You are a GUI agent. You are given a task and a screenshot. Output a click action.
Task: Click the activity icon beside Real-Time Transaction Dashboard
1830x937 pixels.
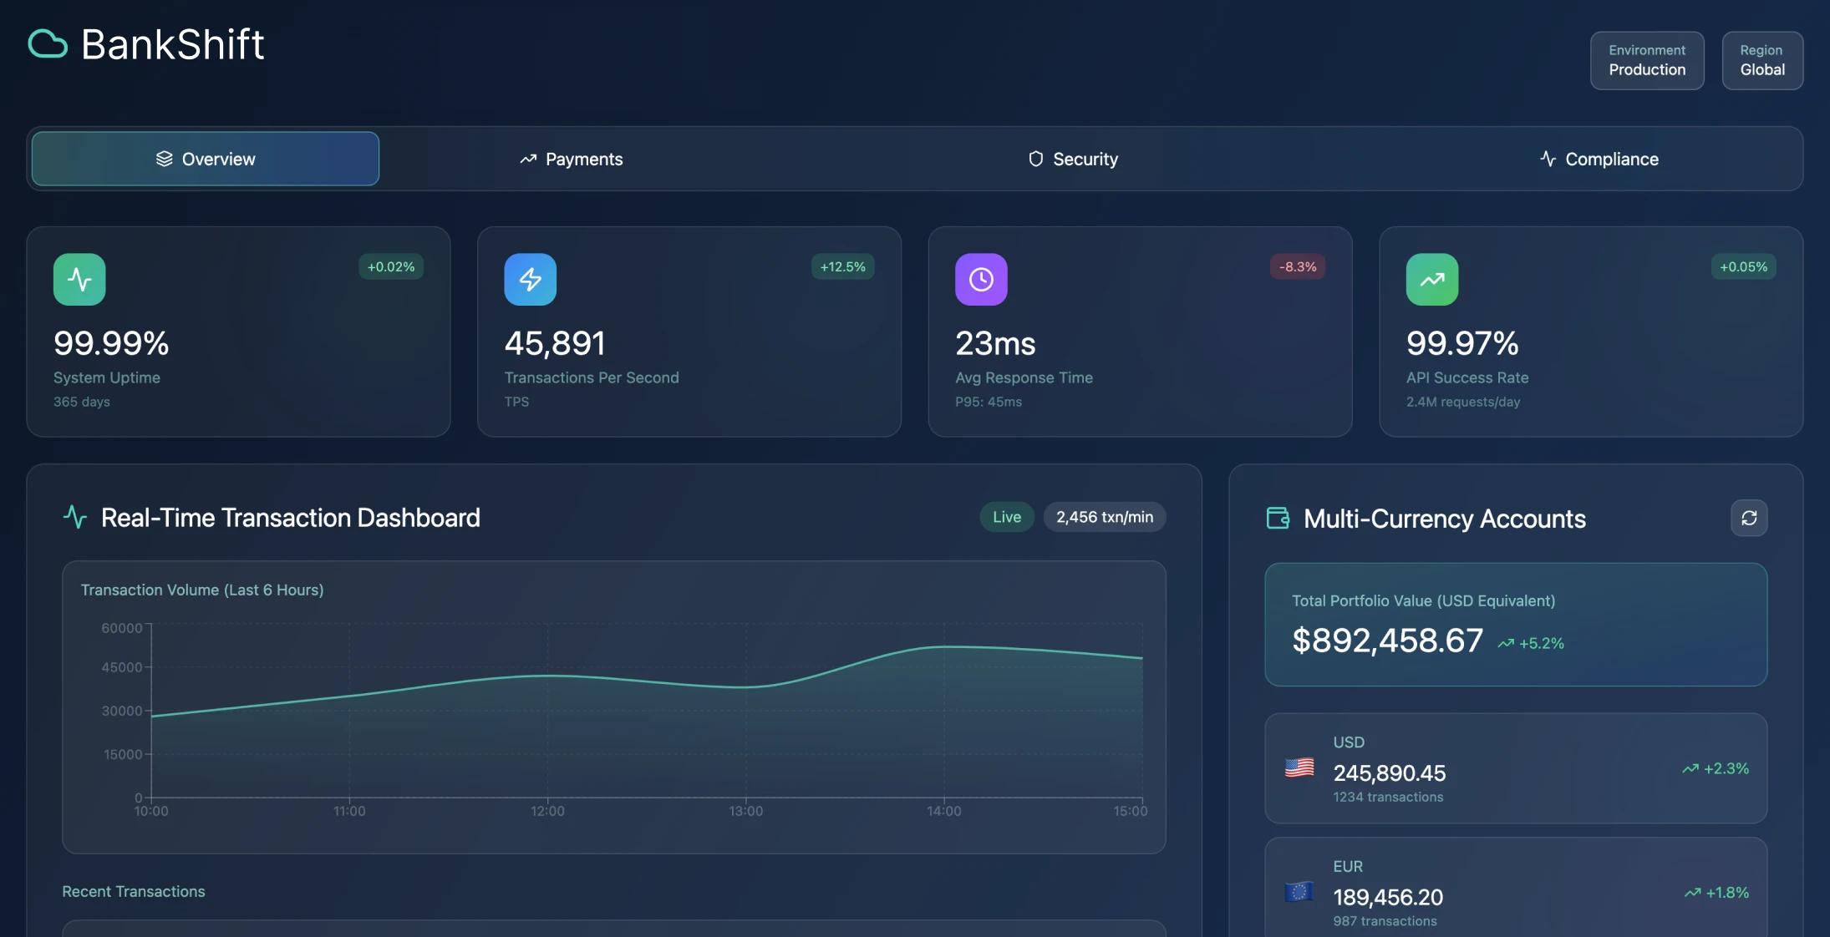click(x=75, y=517)
